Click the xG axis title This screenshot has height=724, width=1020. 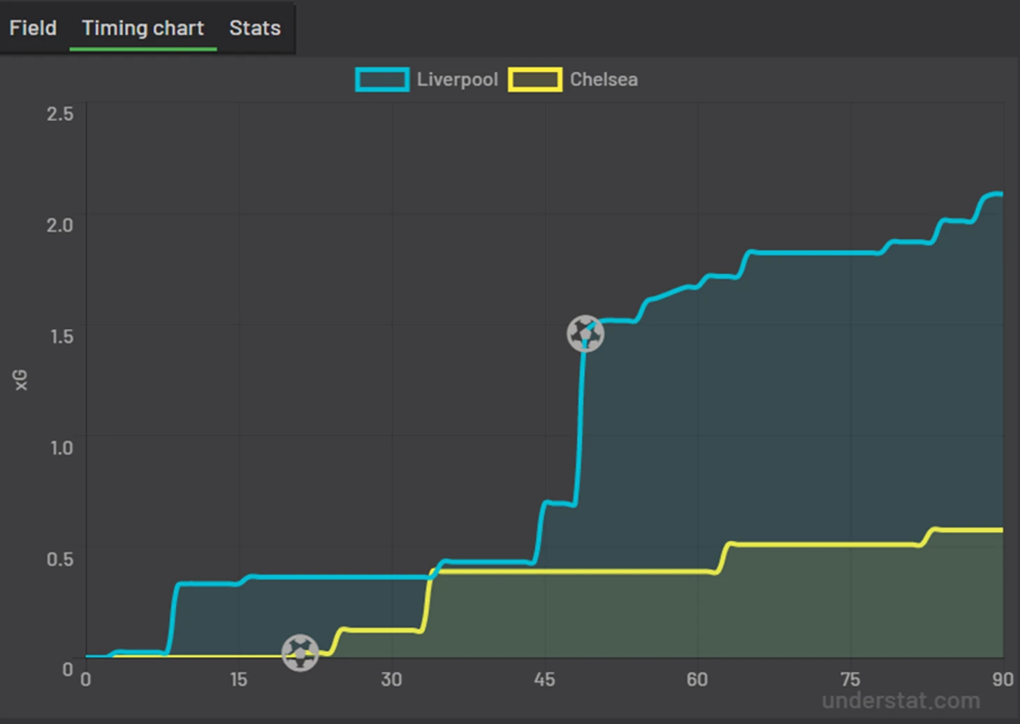pyautogui.click(x=21, y=380)
